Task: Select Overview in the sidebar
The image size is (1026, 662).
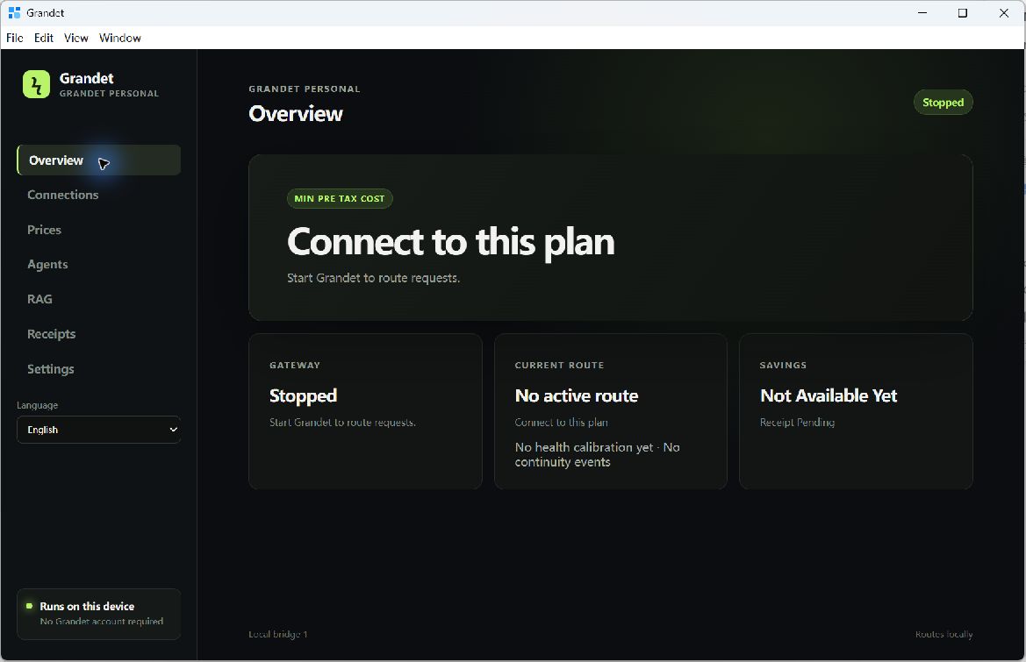Action: click(99, 160)
